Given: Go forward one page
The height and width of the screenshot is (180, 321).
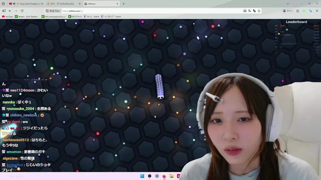Looking at the screenshot, I should [x=16, y=11].
